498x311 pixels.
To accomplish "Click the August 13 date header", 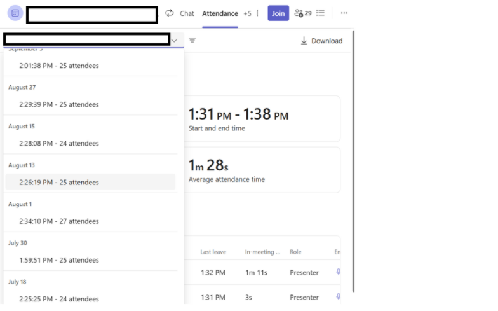I will tap(22, 165).
